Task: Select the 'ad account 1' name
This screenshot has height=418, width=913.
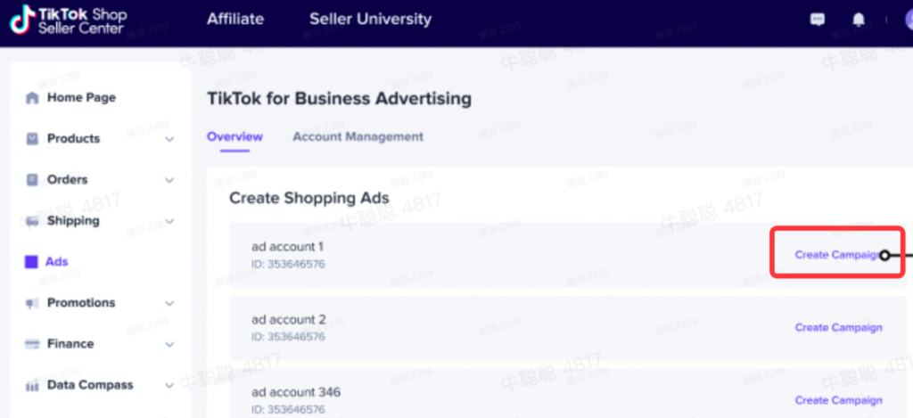Action: [288, 247]
